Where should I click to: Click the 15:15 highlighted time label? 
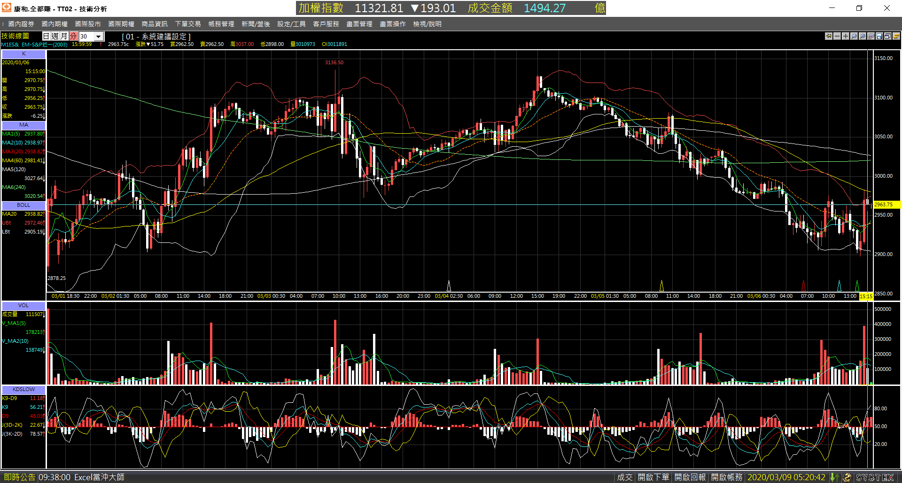pos(865,296)
